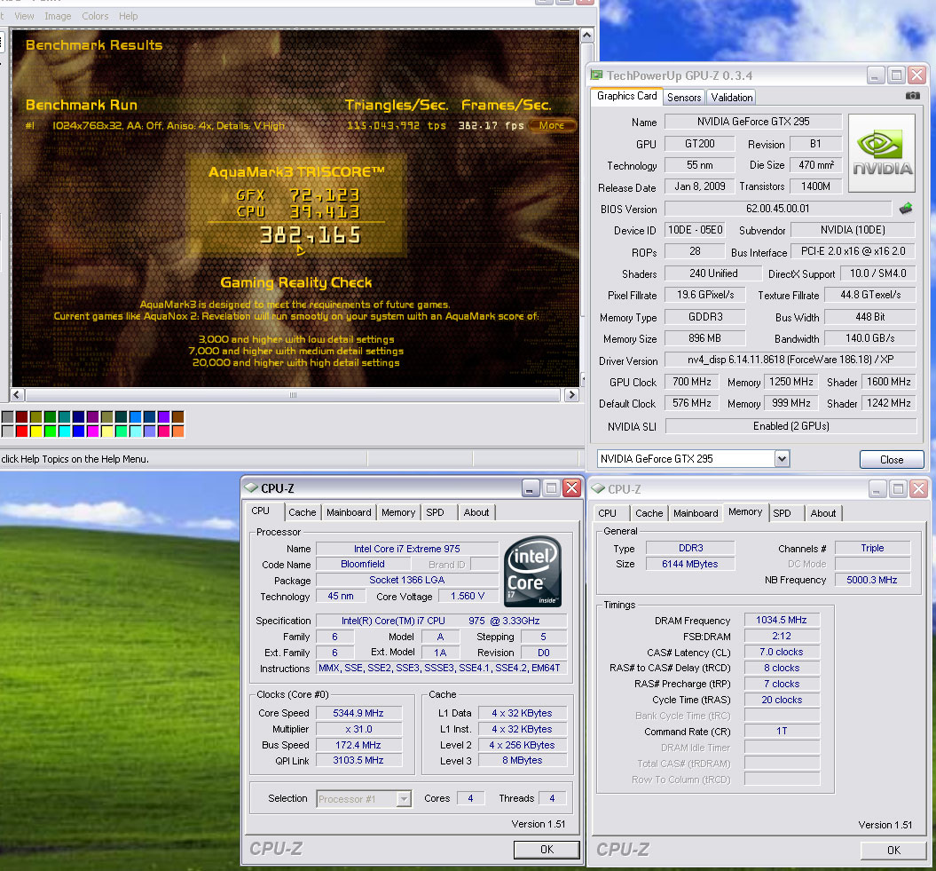Open the Mainboard tab in the CPU-Z processor window
The height and width of the screenshot is (871, 936).
[349, 512]
